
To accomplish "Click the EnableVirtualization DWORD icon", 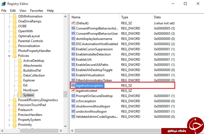I will 73,75.
